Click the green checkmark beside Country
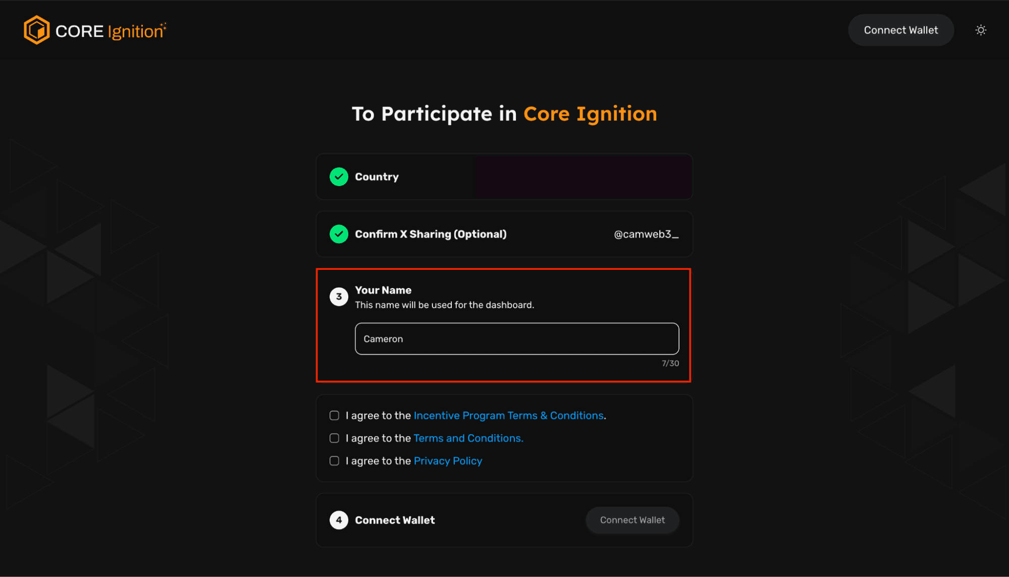1009x577 pixels. pos(339,177)
